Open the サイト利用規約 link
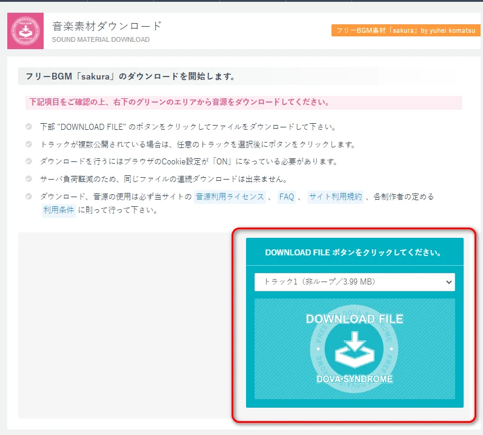 coord(335,197)
